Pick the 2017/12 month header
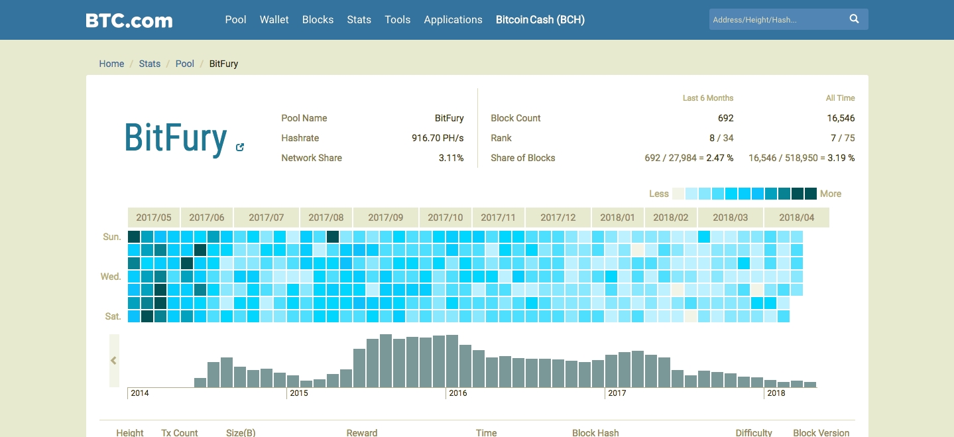This screenshot has width=954, height=437. point(558,218)
